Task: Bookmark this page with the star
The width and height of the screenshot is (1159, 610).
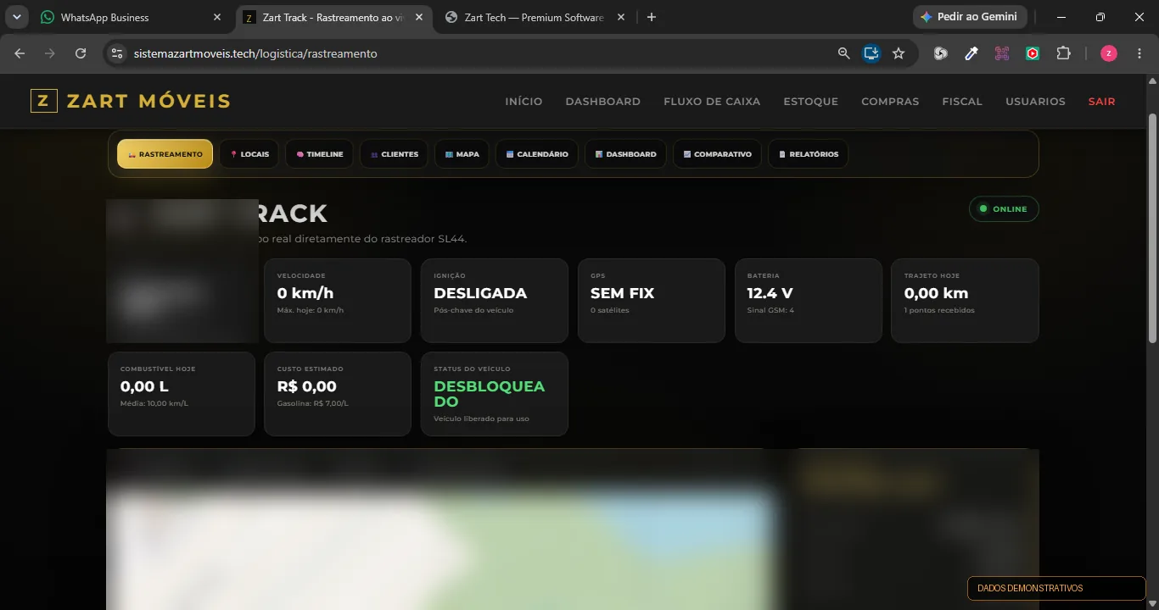Action: tap(899, 53)
